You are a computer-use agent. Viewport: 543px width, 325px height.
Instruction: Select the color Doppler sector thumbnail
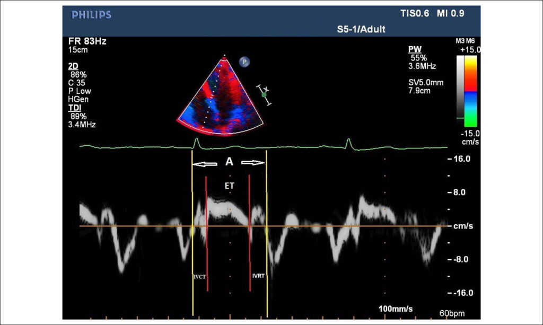(220, 95)
